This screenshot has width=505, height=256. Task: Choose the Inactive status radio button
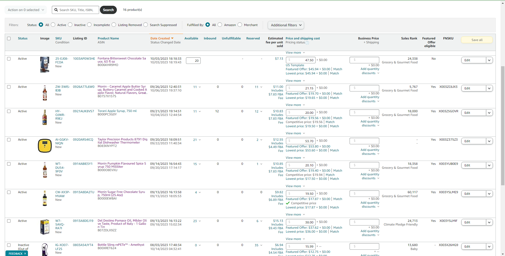click(70, 25)
